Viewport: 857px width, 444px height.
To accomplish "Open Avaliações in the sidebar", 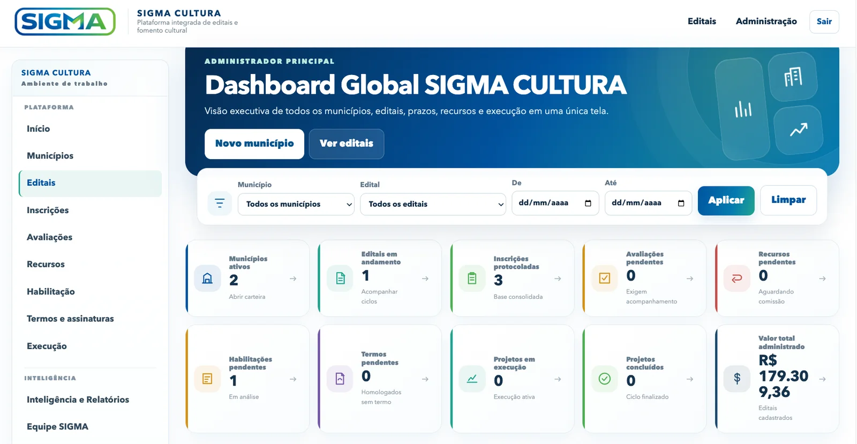I will (x=90, y=237).
